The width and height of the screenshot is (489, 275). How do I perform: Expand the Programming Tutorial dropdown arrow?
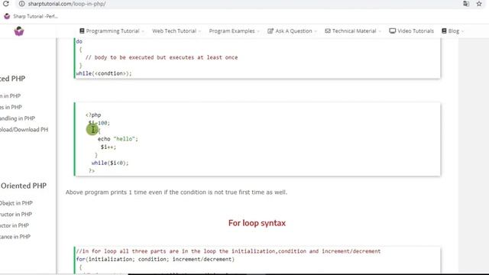pos(143,31)
